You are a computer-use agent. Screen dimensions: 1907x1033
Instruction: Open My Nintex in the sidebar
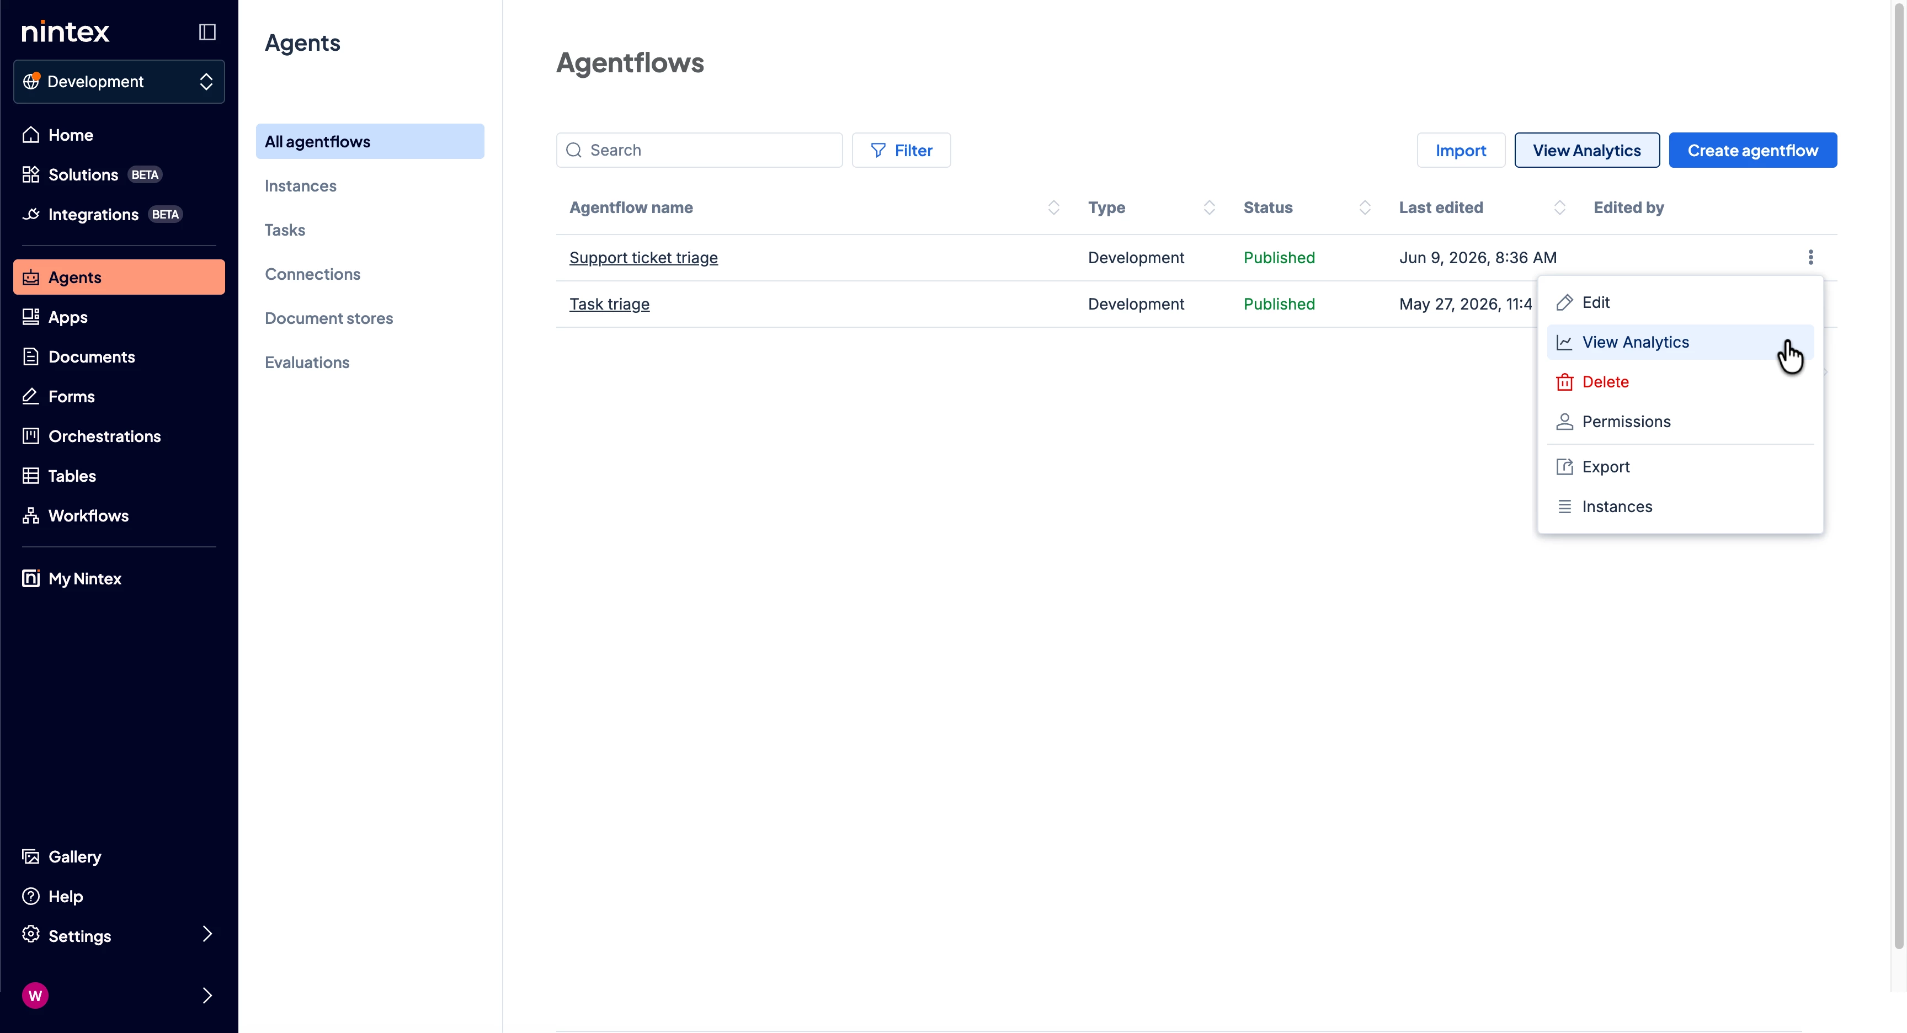119,579
